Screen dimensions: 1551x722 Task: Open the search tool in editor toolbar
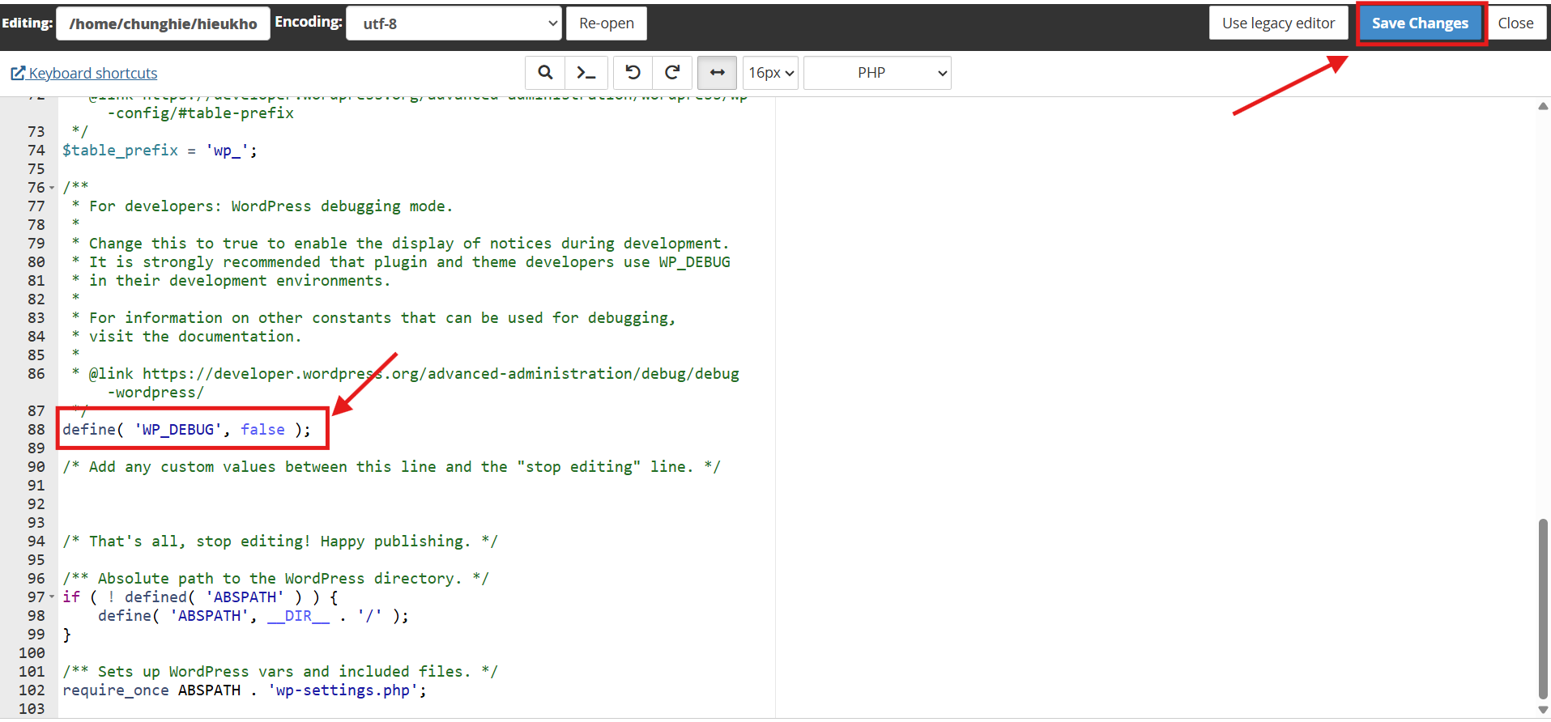[545, 73]
